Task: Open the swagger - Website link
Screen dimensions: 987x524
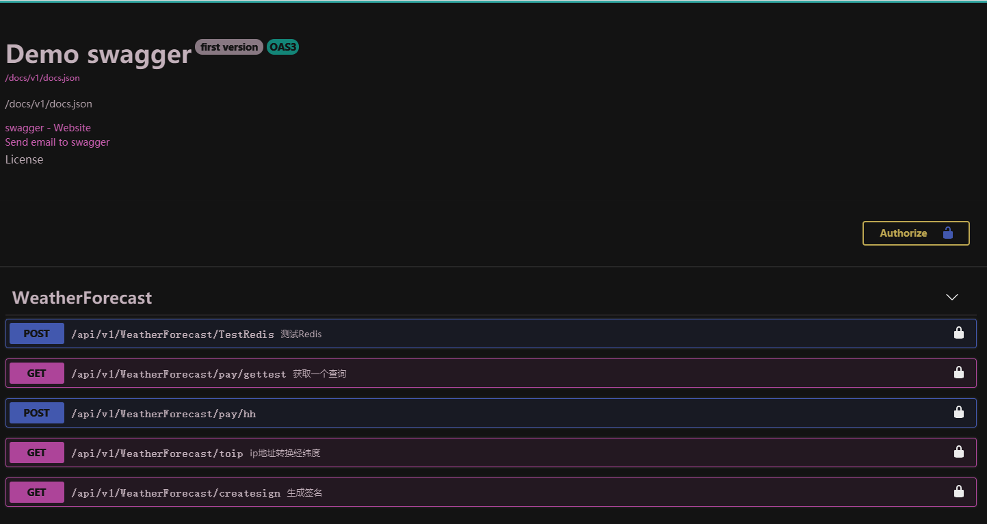Action: click(48, 128)
